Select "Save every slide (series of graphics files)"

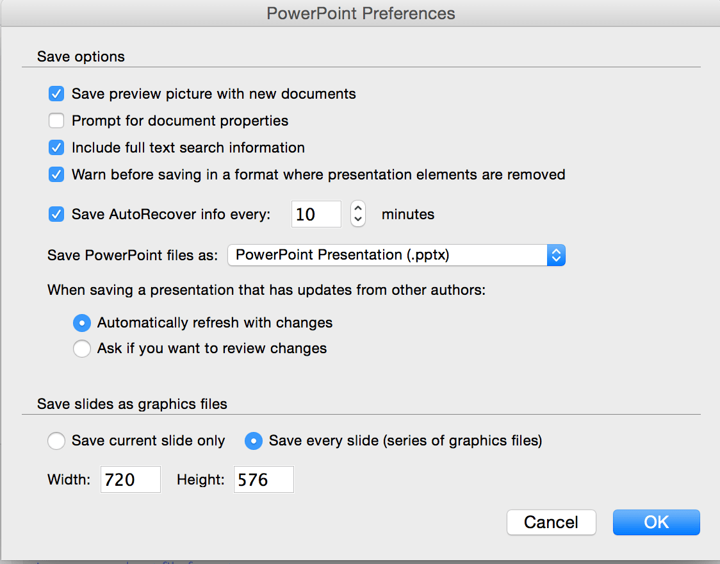click(x=254, y=441)
